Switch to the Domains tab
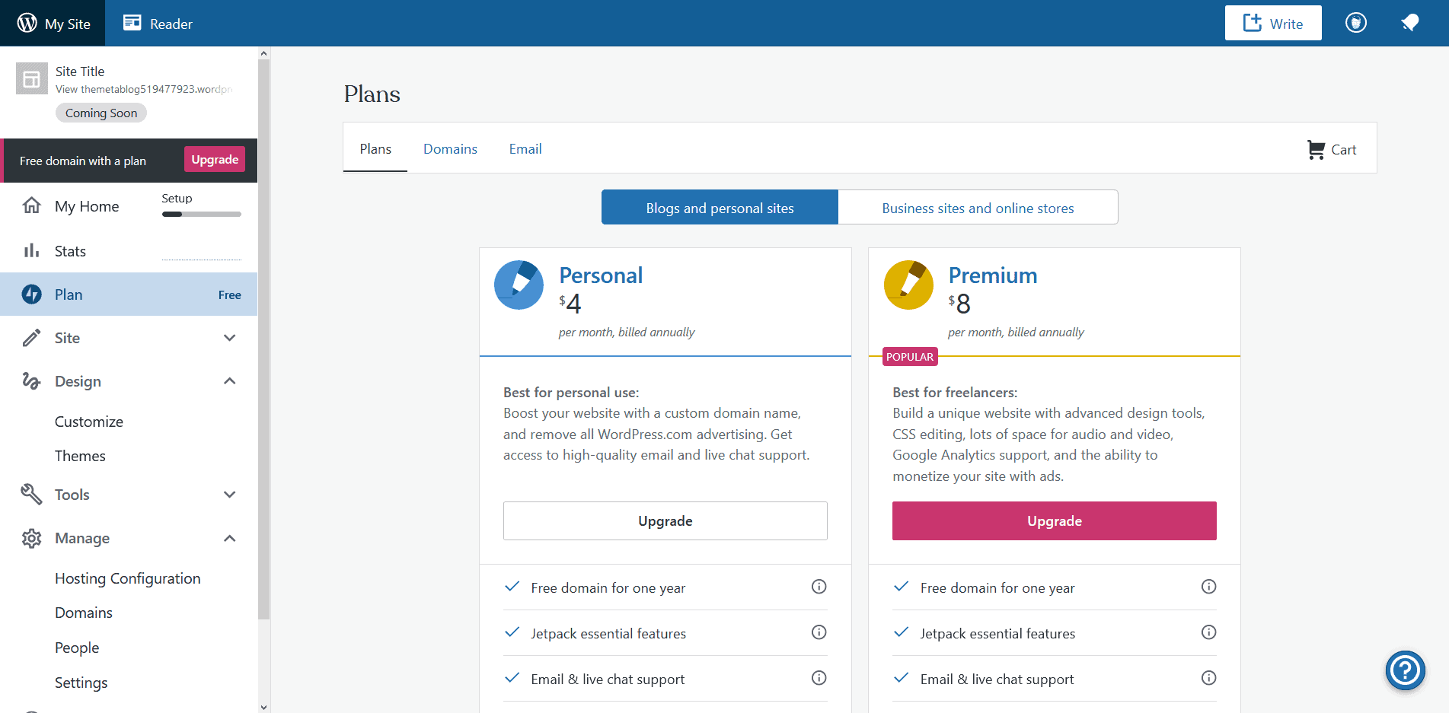1449x713 pixels. tap(450, 148)
